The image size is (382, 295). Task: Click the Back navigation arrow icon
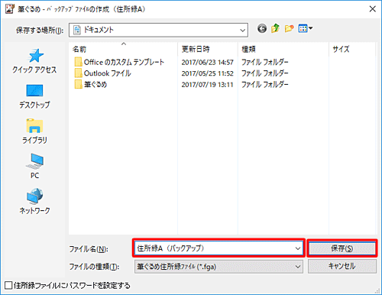tap(262, 28)
